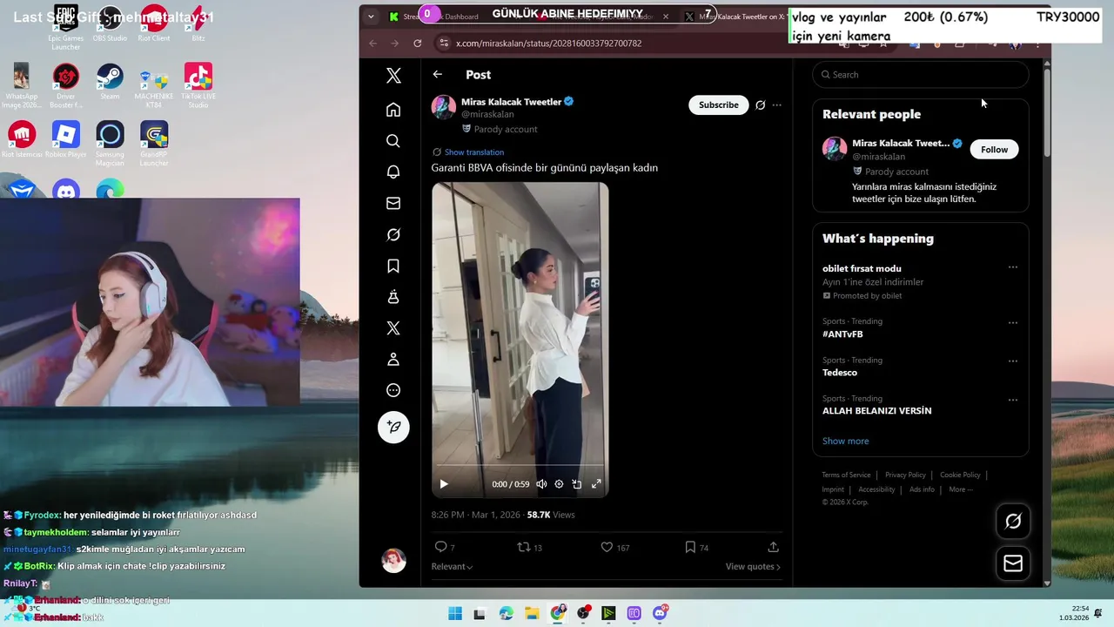This screenshot has height=627, width=1114.
Task: Open Bookmarks icon in X sidebar
Action: point(393,266)
